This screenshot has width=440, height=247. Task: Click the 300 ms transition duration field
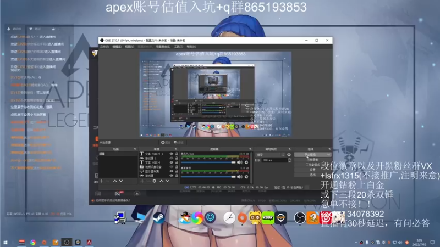click(x=275, y=160)
